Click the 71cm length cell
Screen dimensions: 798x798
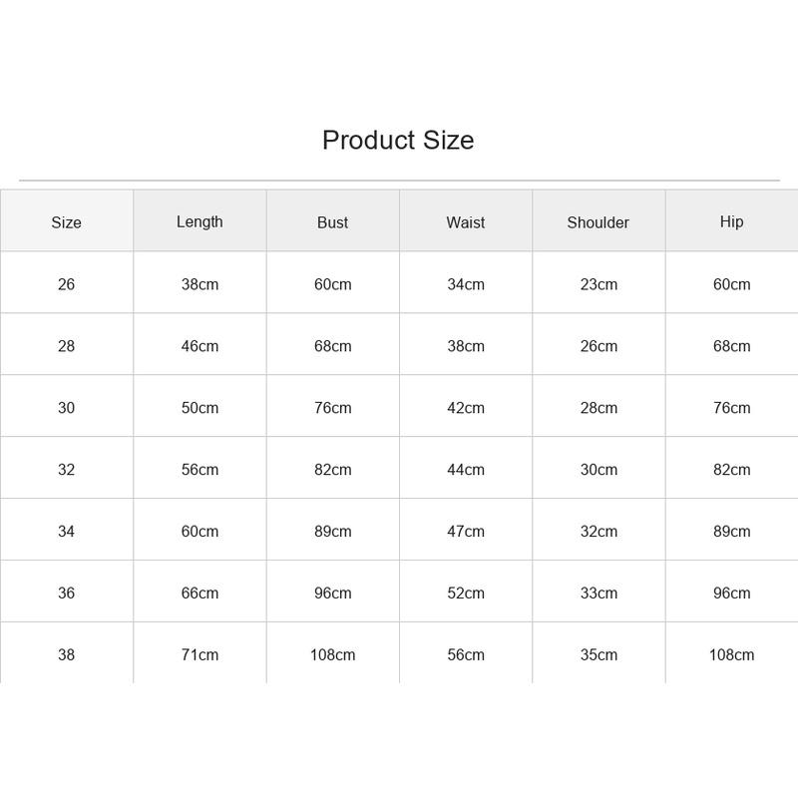click(x=199, y=654)
